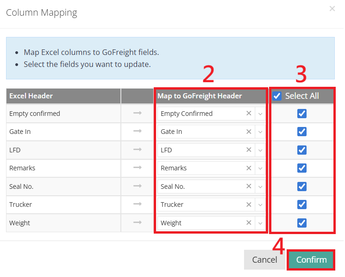Image resolution: width=345 pixels, height=277 pixels.
Task: Uncheck the Empty confirmed row checkbox
Action: click(x=301, y=114)
